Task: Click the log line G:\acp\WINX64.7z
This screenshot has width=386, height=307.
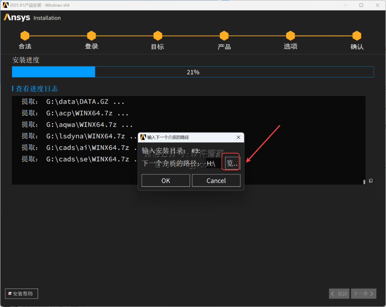Action: click(x=75, y=113)
